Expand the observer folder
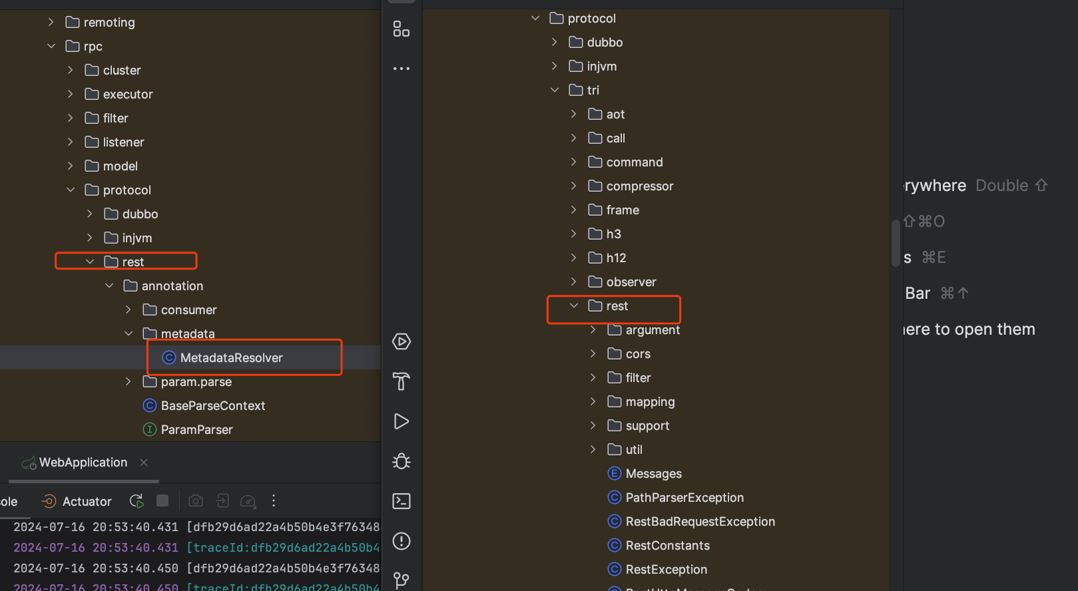This screenshot has height=591, width=1078. [573, 282]
